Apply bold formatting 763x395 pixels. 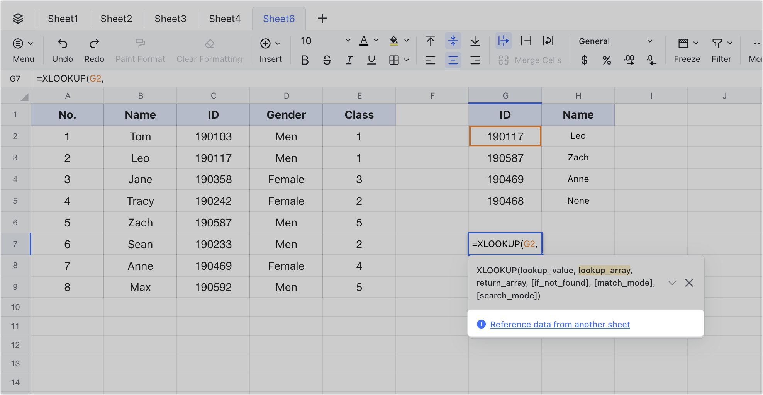coord(305,60)
